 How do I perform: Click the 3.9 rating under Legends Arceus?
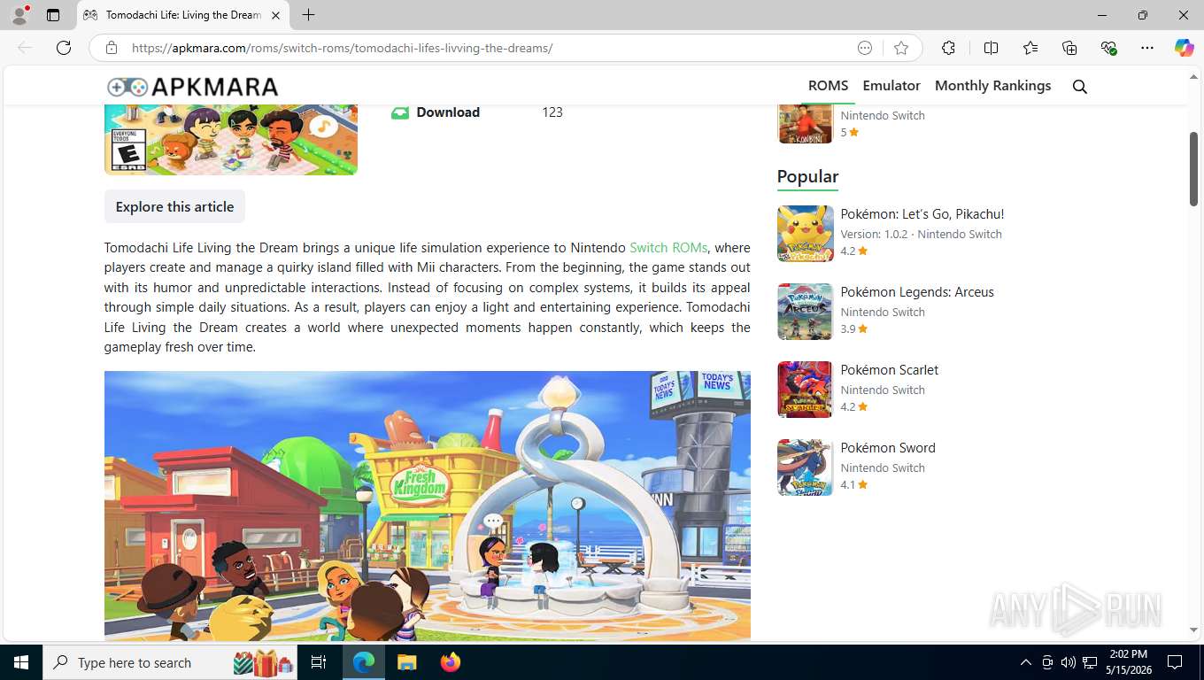tap(853, 329)
